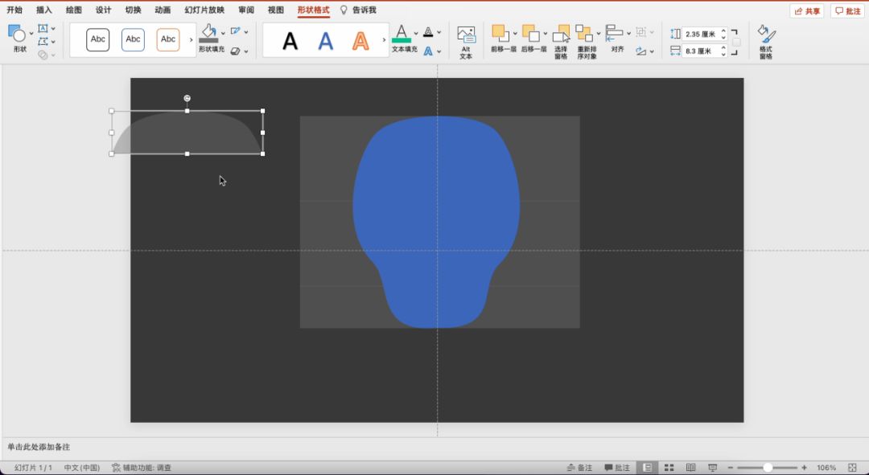Open the shape effects dropdown arrow

(246, 51)
